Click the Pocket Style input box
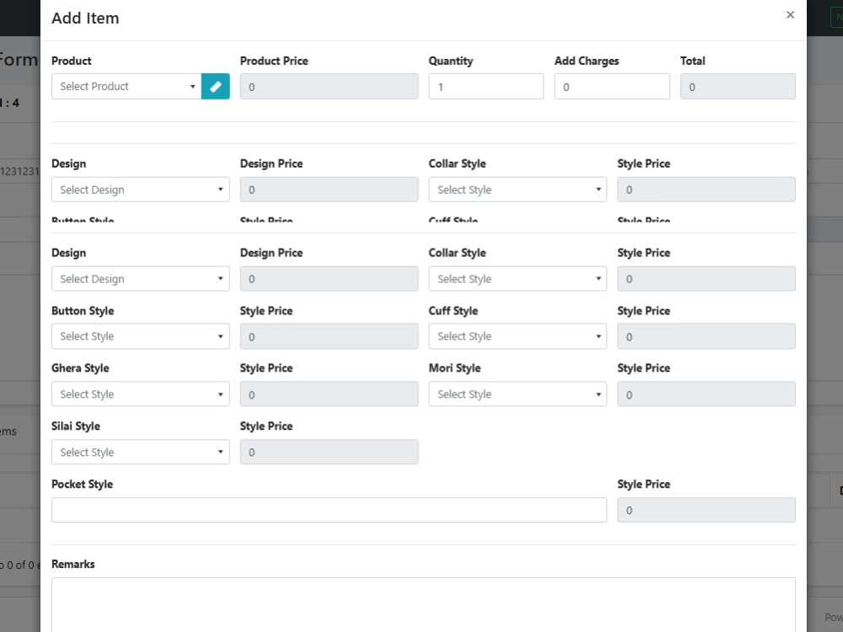This screenshot has width=843, height=632. pyautogui.click(x=329, y=510)
